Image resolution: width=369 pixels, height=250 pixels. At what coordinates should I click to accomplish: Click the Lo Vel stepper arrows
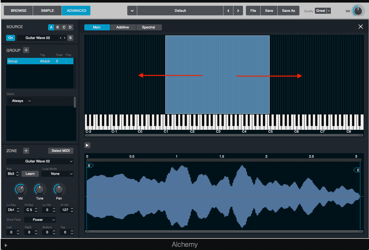tap(54, 210)
